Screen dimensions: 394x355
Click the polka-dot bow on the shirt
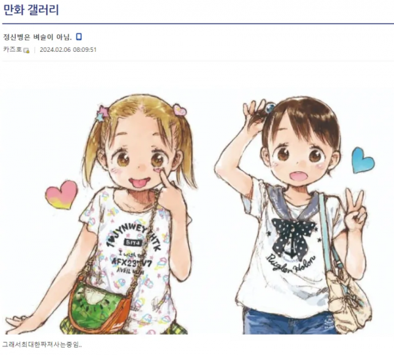tap(294, 236)
